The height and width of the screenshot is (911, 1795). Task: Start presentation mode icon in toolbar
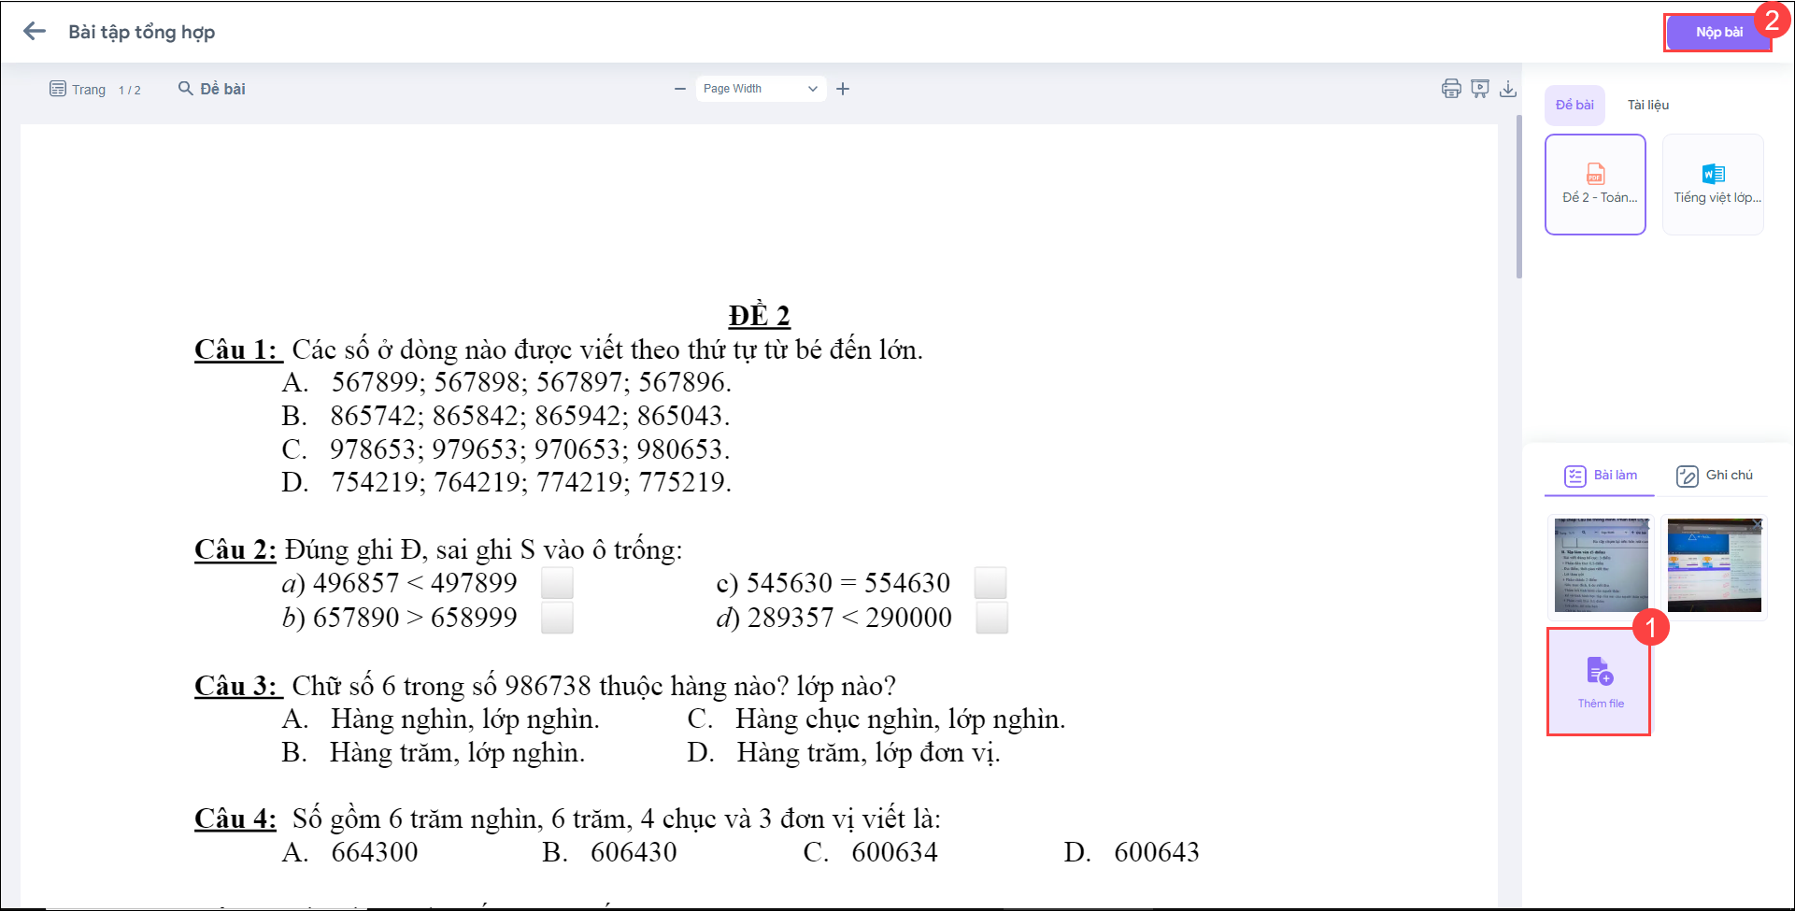click(x=1480, y=89)
